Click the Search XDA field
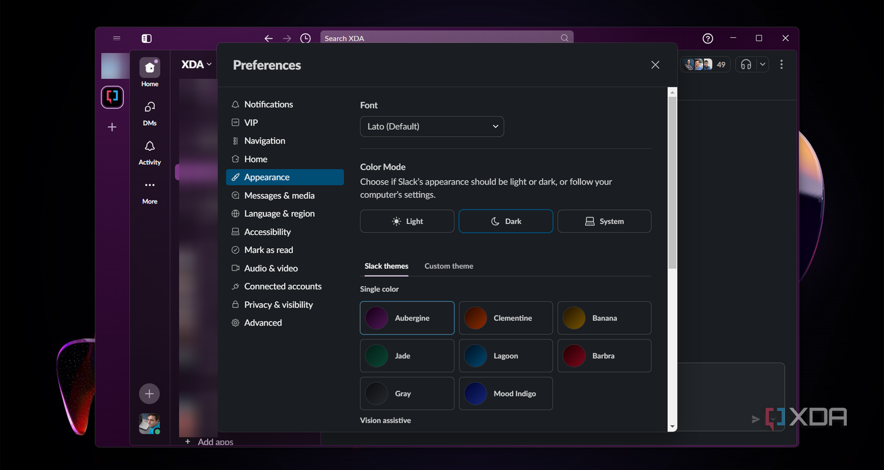This screenshot has width=884, height=470. (447, 38)
